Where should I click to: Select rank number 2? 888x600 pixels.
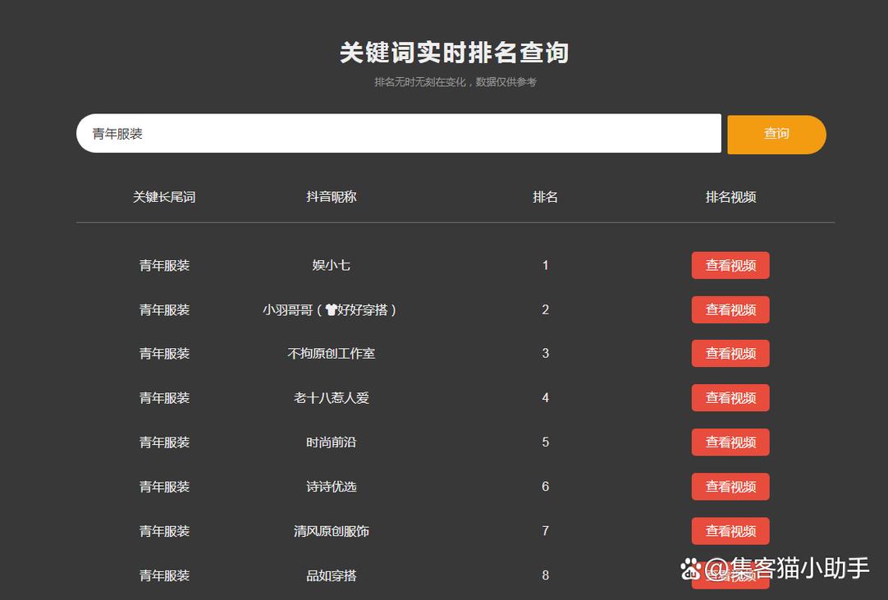pyautogui.click(x=546, y=309)
